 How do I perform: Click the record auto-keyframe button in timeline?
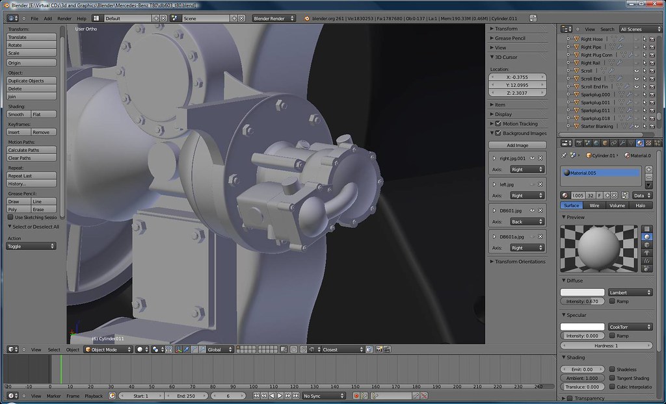(x=356, y=396)
